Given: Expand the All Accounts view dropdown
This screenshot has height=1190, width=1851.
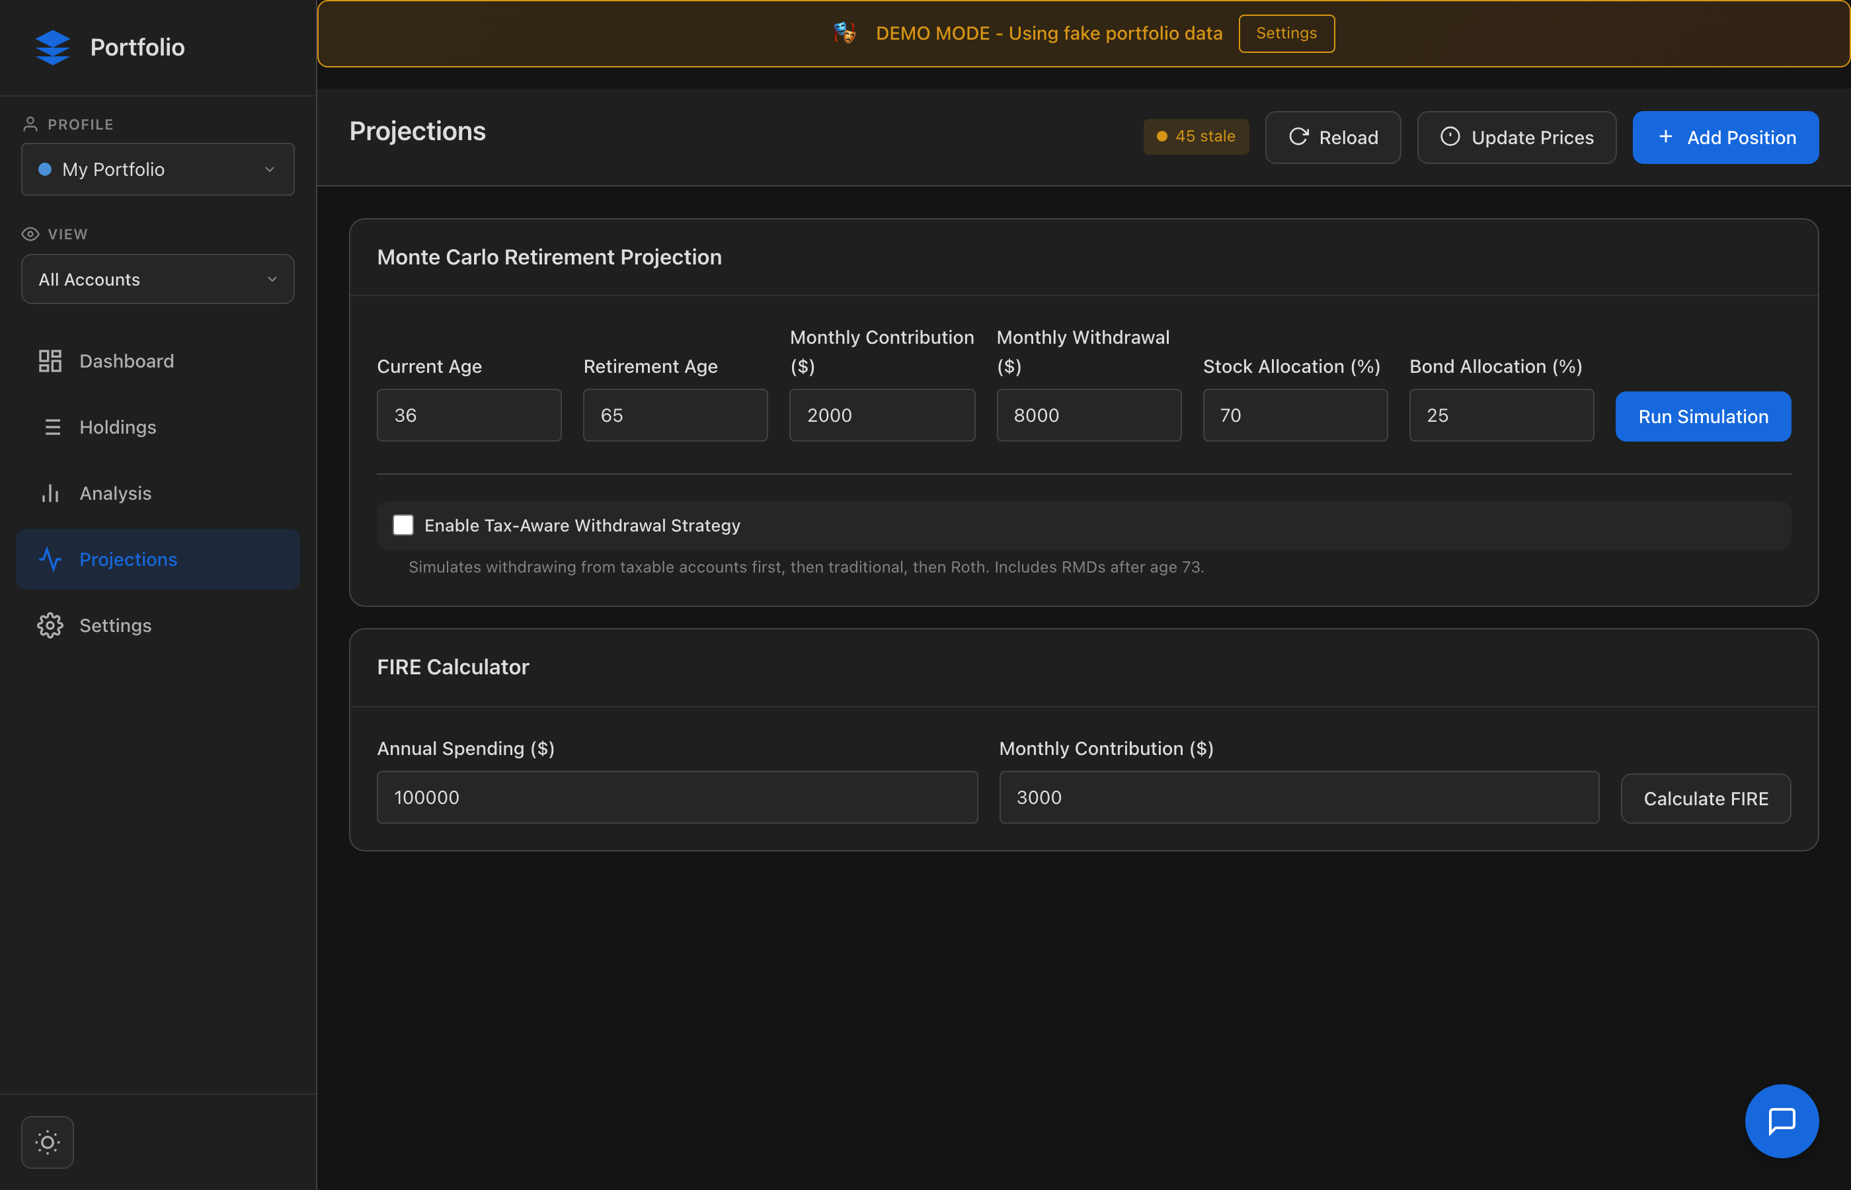Looking at the screenshot, I should click(157, 279).
